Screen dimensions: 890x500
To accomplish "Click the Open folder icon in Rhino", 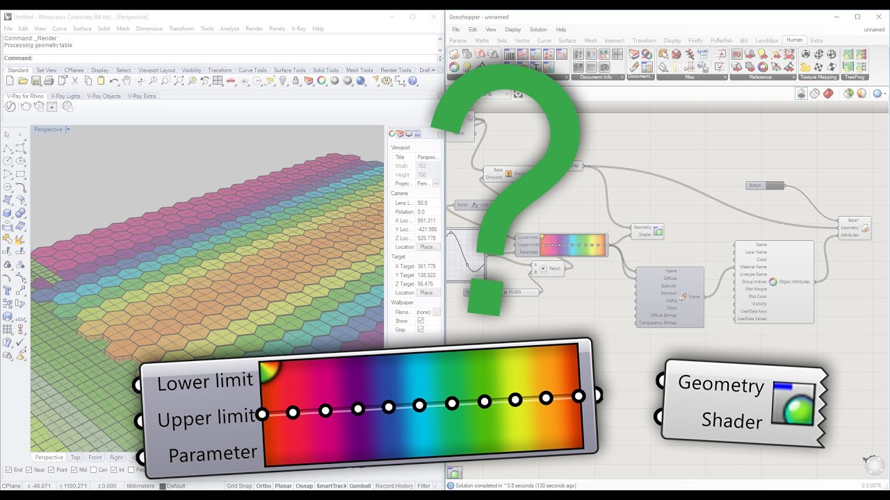I will [23, 81].
